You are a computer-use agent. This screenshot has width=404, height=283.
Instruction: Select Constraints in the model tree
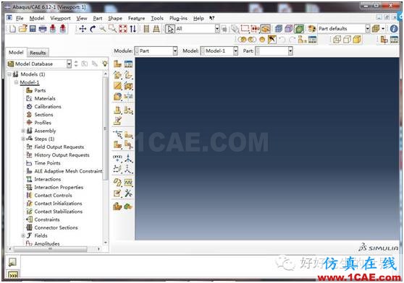click(47, 219)
